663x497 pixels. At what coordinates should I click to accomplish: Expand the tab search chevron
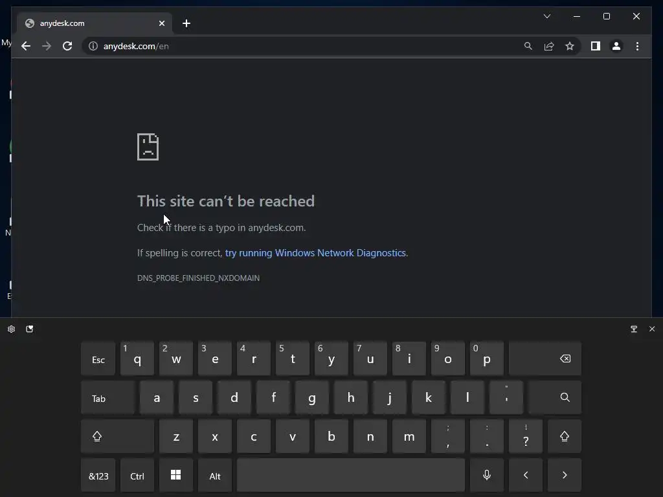click(547, 16)
